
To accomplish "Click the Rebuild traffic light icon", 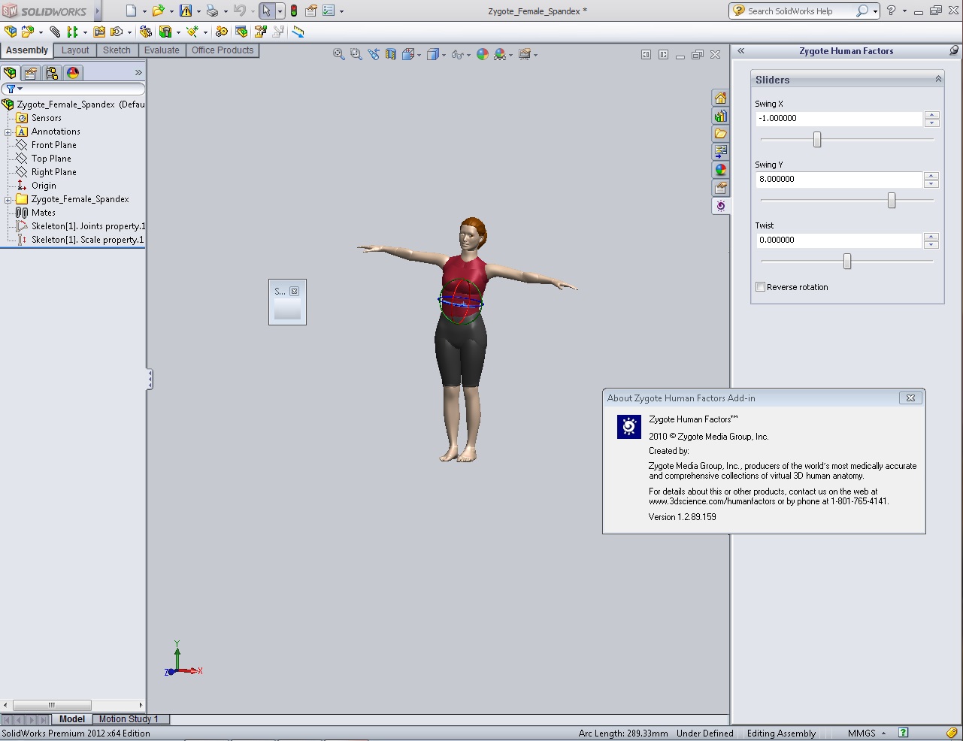I will coord(294,11).
